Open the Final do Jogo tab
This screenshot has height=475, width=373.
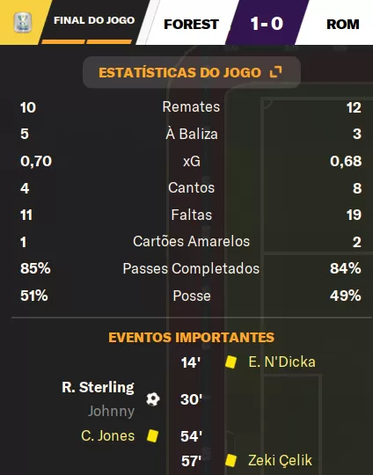[x=94, y=20]
